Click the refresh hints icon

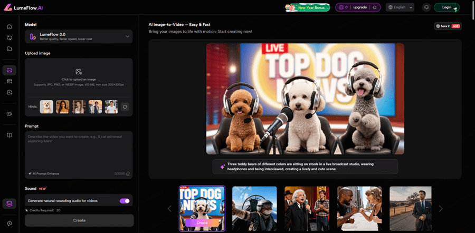125,106
